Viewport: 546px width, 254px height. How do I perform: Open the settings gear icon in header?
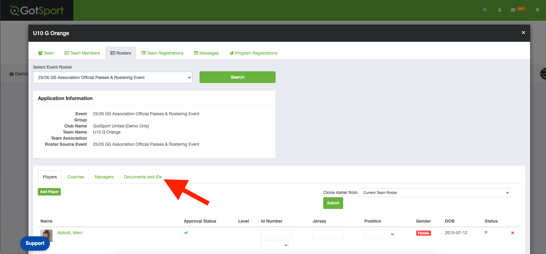(x=537, y=10)
